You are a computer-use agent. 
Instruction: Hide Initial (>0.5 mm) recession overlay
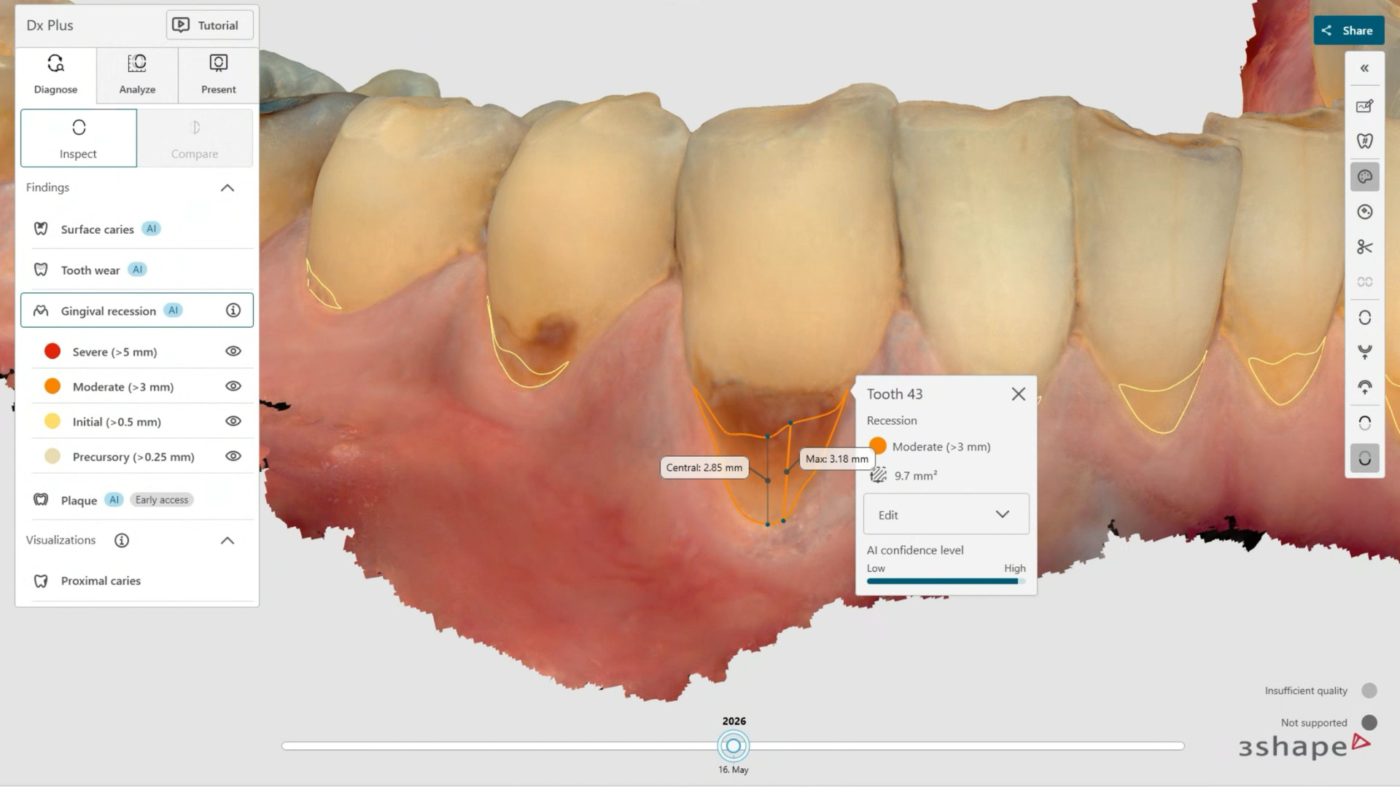coord(233,421)
